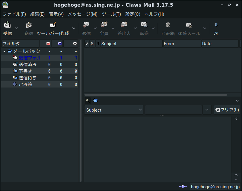
Task: Open the Reply All (全員) dropdown arrow
Action: pyautogui.click(x=113, y=28)
